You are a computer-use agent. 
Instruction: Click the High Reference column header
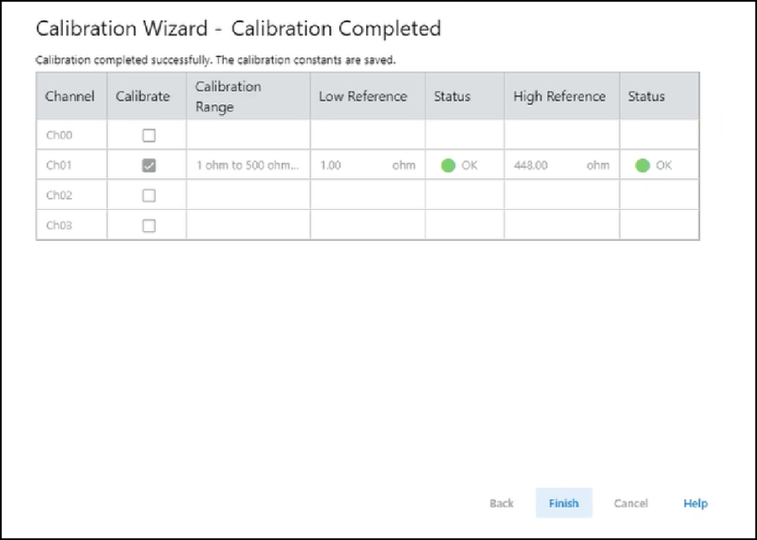point(559,97)
